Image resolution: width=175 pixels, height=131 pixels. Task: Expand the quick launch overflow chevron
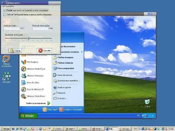point(49,129)
